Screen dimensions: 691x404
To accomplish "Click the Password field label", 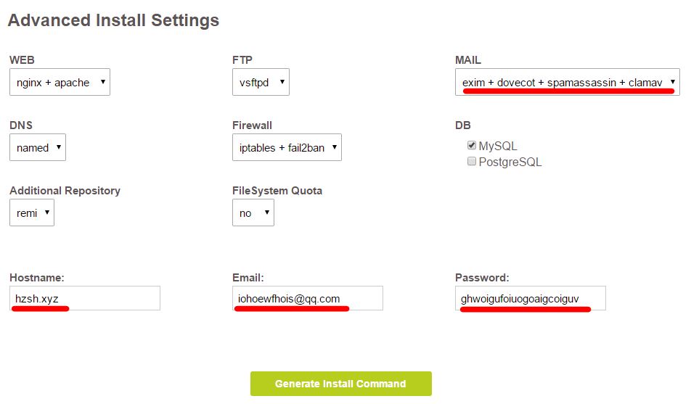I will pyautogui.click(x=483, y=278).
